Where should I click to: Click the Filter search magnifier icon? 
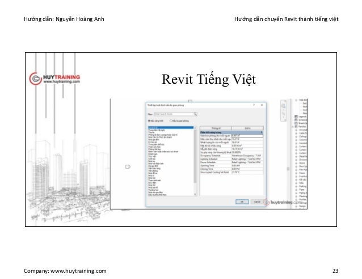coord(195,114)
